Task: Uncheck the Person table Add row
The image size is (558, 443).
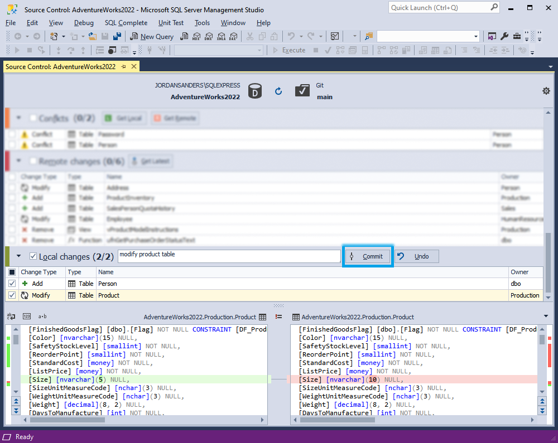Action: pos(12,284)
